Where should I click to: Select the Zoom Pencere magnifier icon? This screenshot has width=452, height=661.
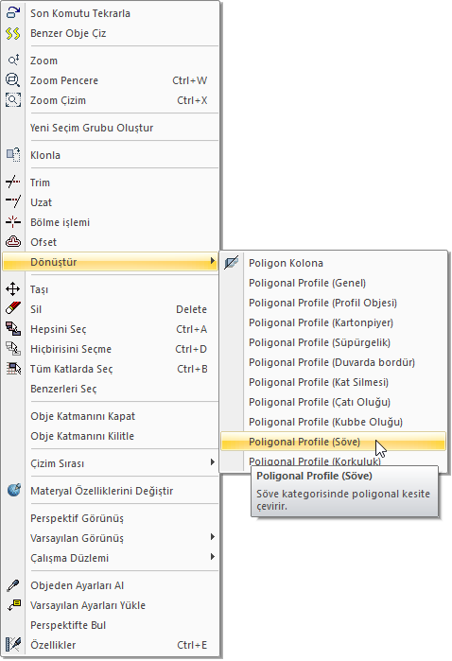(13, 80)
